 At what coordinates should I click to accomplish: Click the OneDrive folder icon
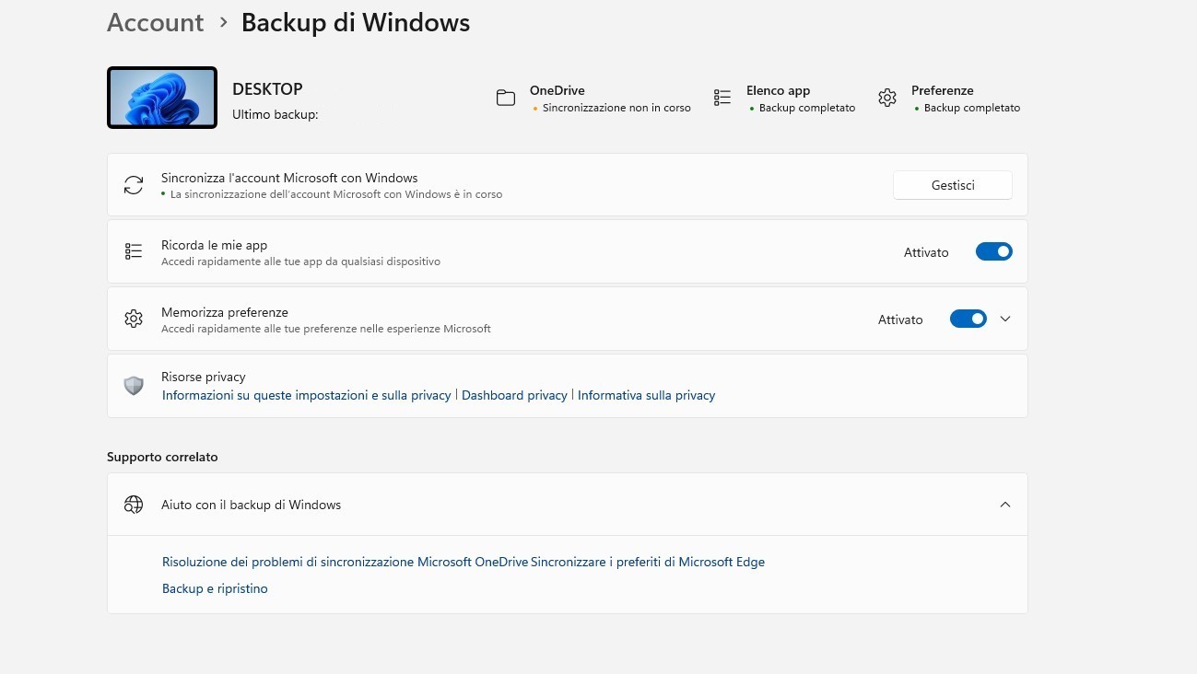[505, 98]
